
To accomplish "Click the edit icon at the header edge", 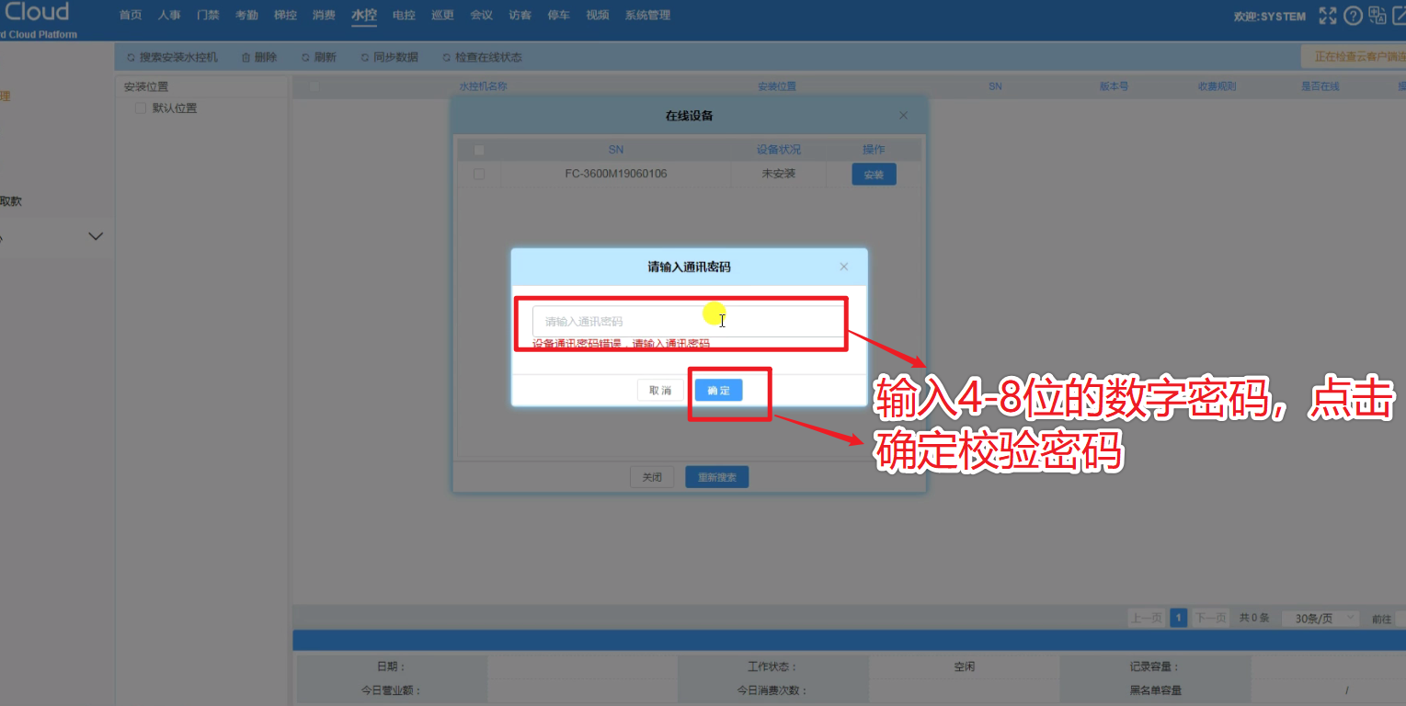I will (x=1399, y=16).
